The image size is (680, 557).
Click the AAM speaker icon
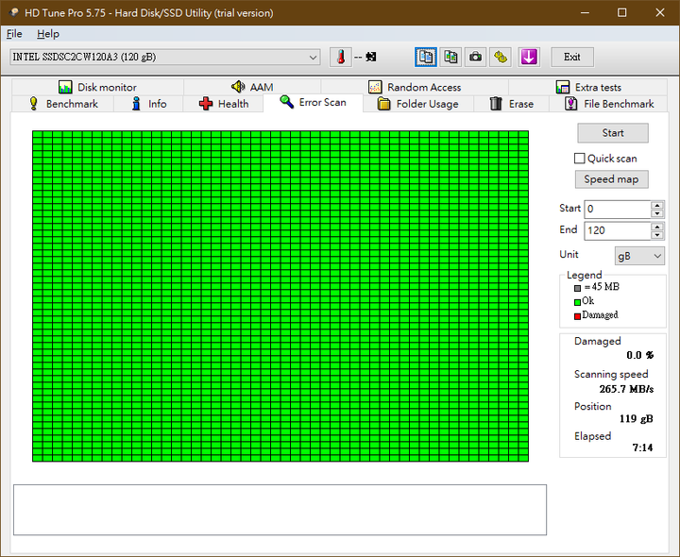tap(238, 87)
